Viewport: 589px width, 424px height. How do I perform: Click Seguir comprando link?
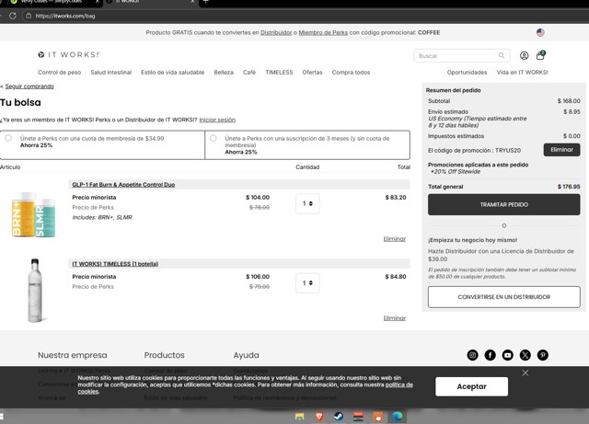coord(29,86)
